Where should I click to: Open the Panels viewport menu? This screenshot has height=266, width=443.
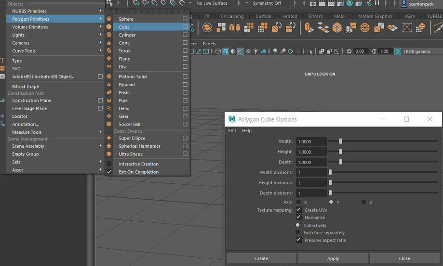[209, 44]
